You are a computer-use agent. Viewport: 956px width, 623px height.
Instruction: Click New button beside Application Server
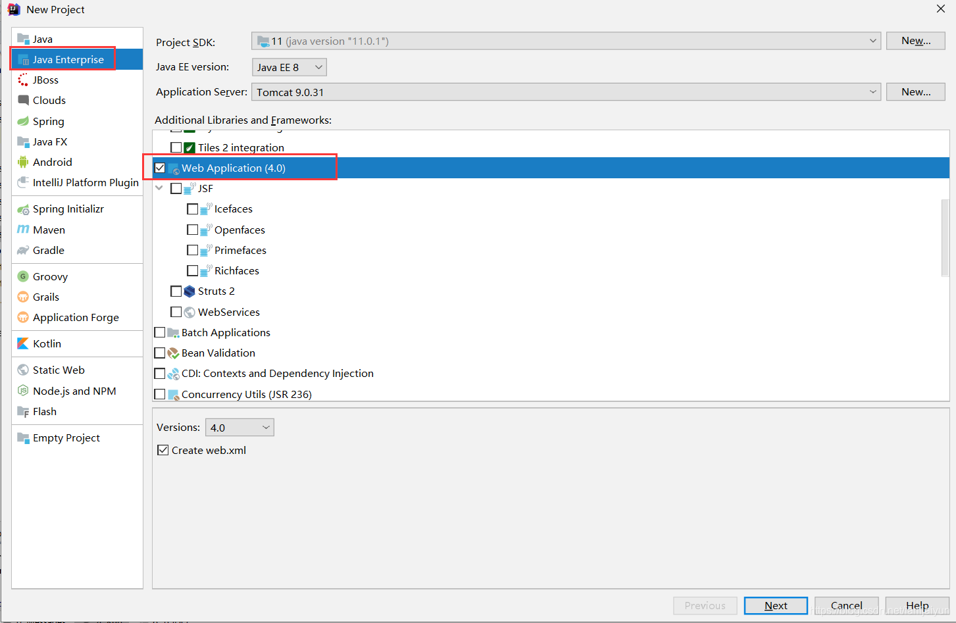point(916,92)
